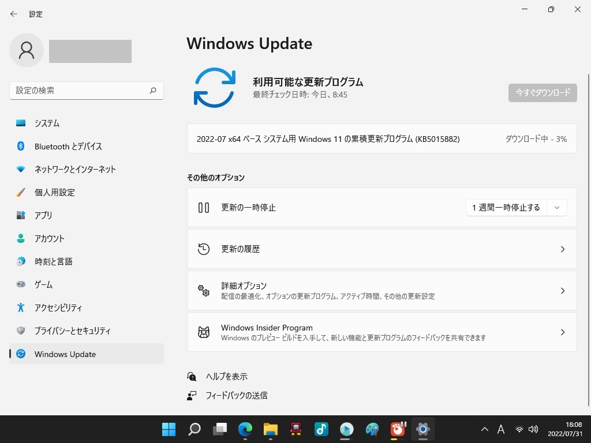Click the Bluetooth icon in sidebar
Viewport: 591px width, 443px height.
21,146
